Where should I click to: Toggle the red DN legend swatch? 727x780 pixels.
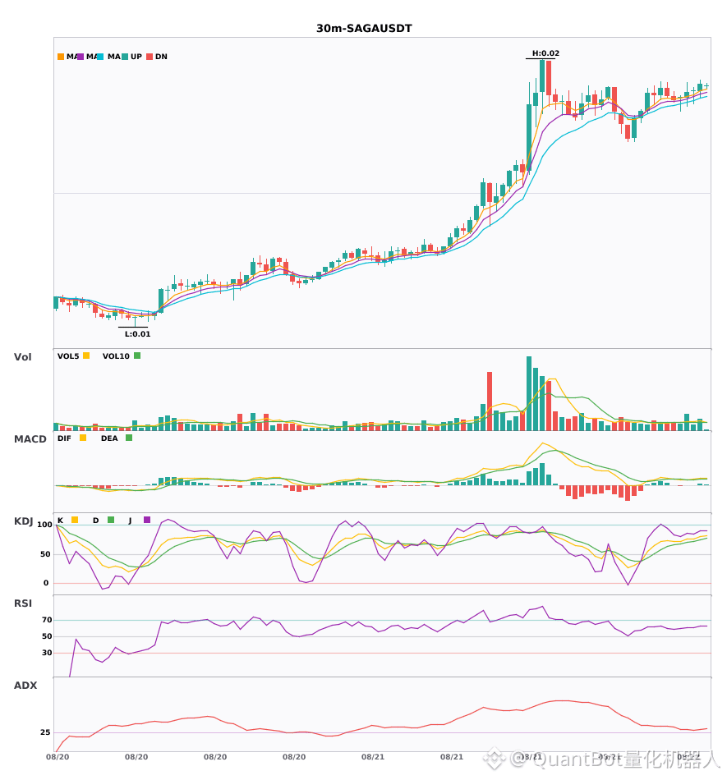[150, 57]
